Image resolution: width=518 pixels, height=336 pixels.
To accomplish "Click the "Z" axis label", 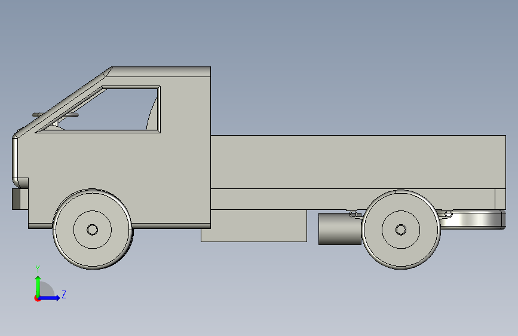I will tap(64, 294).
